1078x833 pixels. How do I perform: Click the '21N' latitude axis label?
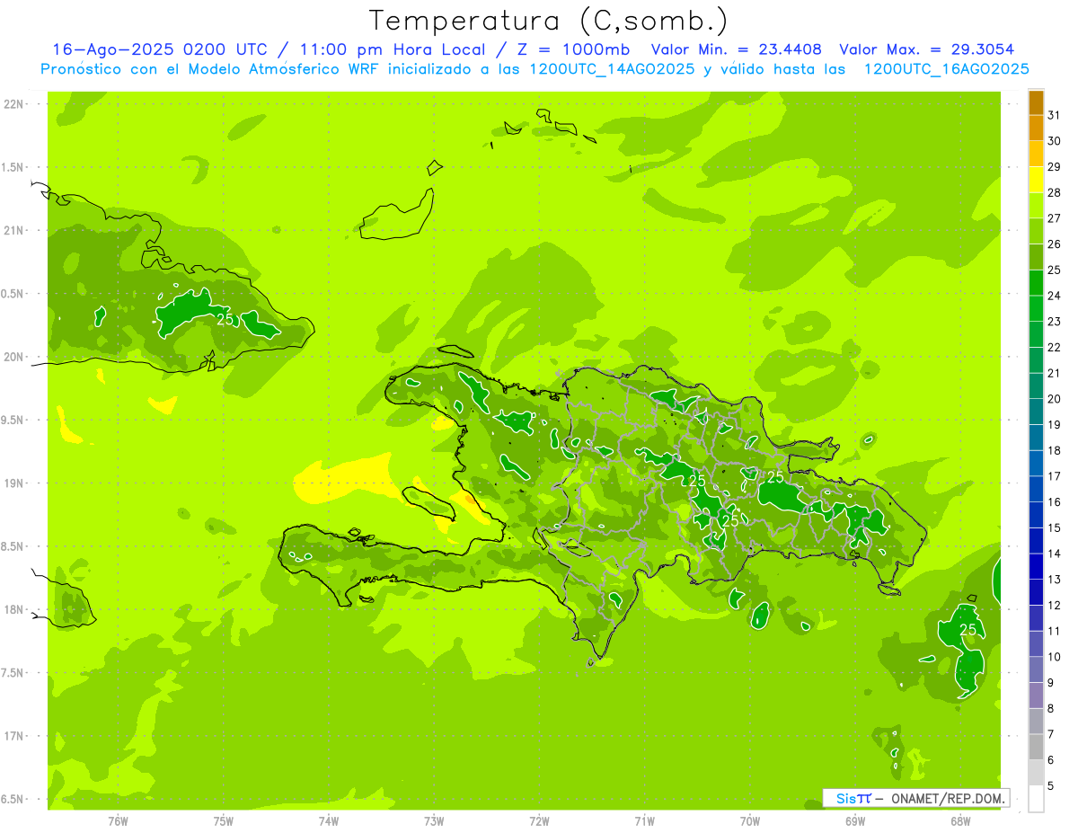tap(14, 230)
